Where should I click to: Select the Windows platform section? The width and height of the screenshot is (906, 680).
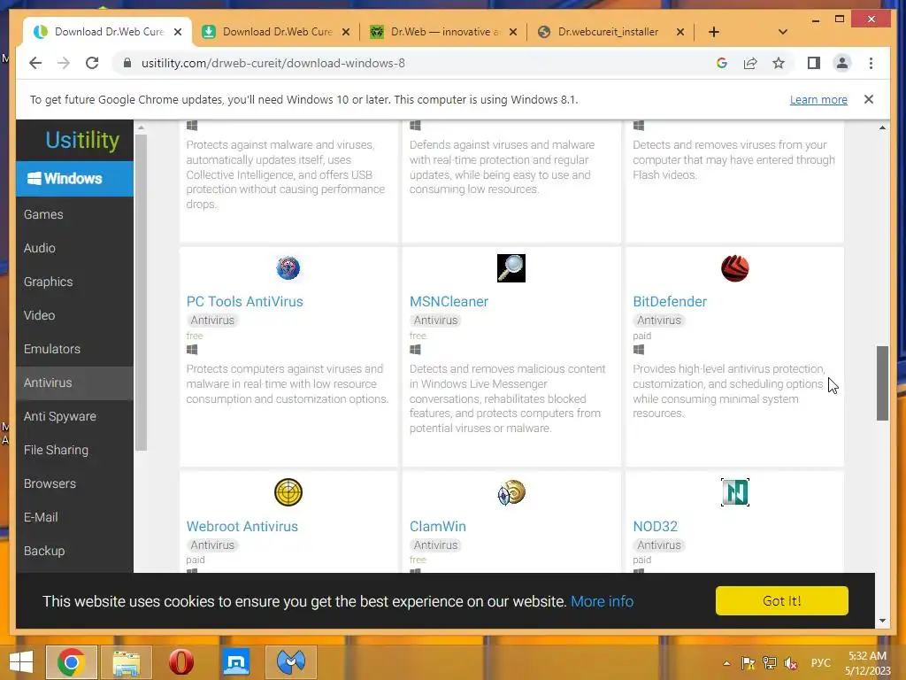(x=74, y=179)
